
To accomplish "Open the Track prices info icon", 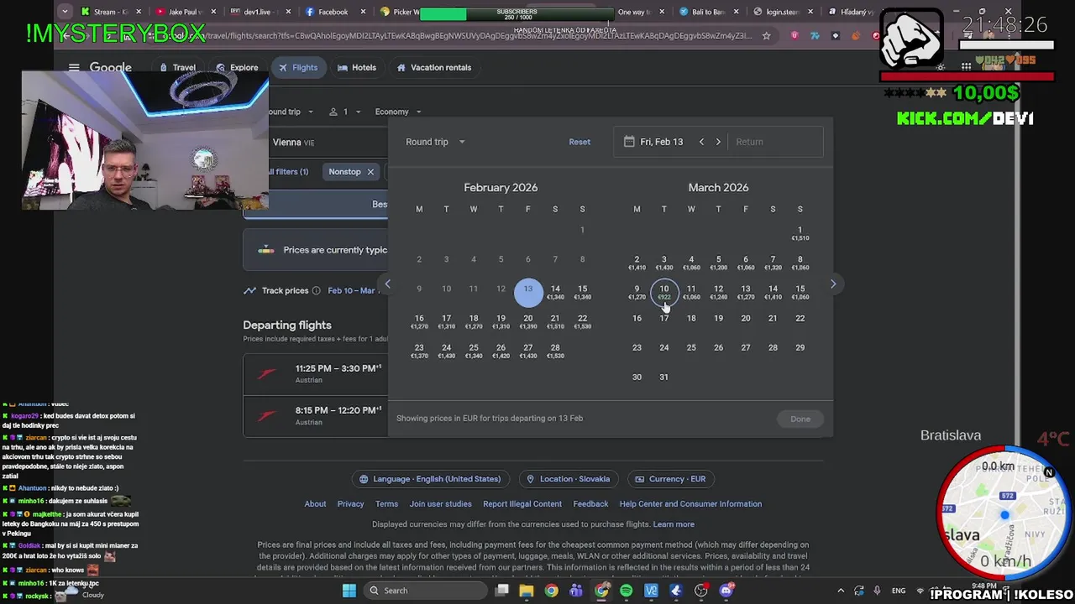I will click(317, 291).
